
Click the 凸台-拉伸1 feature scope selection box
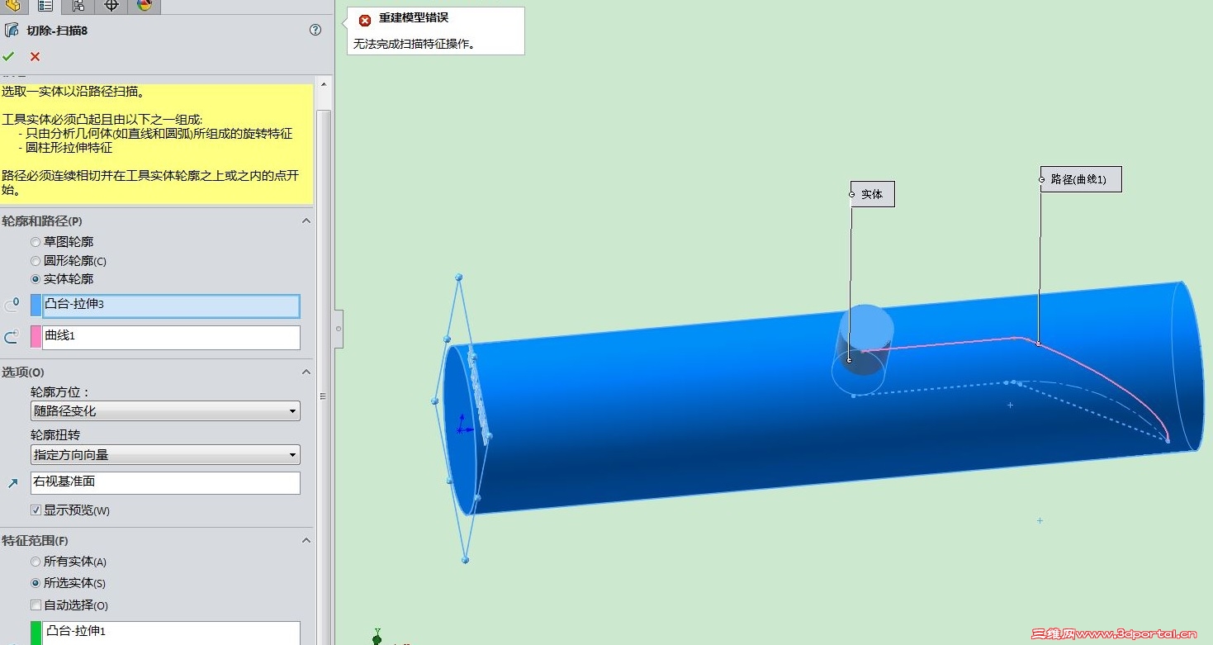pyautogui.click(x=171, y=633)
